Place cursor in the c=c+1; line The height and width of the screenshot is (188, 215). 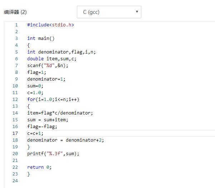(x=35, y=133)
